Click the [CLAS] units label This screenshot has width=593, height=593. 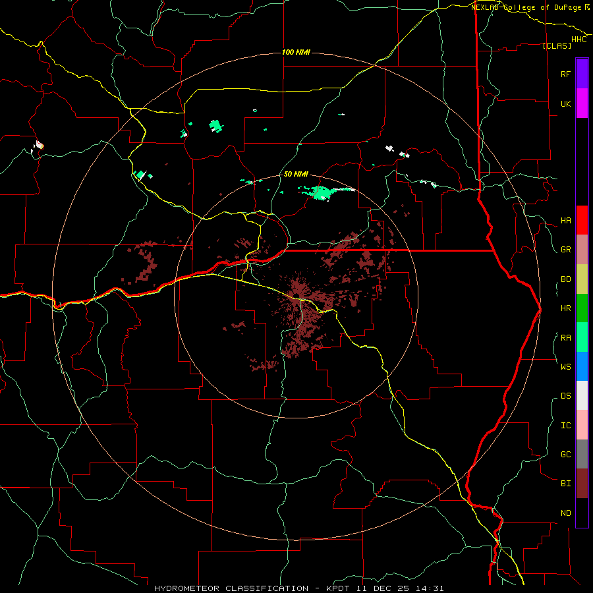pyautogui.click(x=557, y=45)
